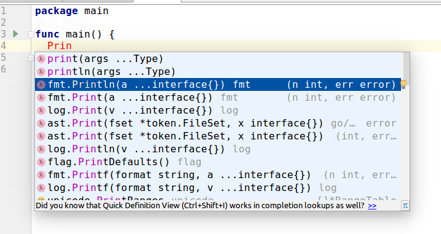Choose the fmt.Print completion suggestion
Screen dimensions: 441x234
218,98
